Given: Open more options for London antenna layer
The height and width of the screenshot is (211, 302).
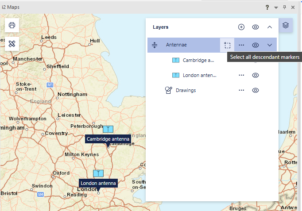Looking at the screenshot, I should click(x=241, y=75).
